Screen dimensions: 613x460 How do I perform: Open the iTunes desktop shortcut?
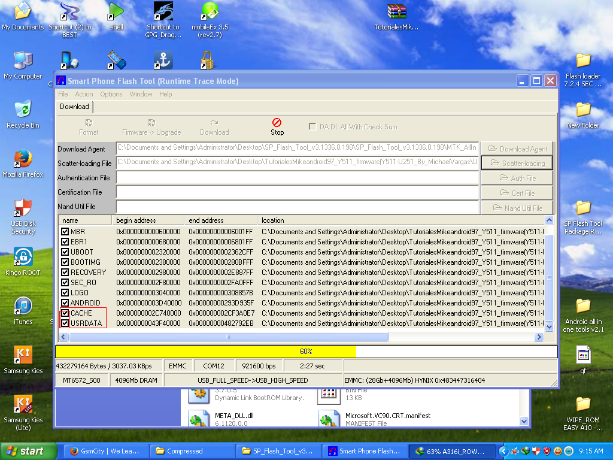click(23, 306)
